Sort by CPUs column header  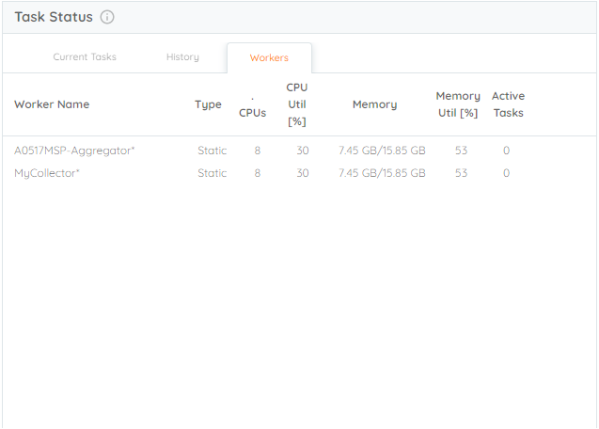coord(253,113)
